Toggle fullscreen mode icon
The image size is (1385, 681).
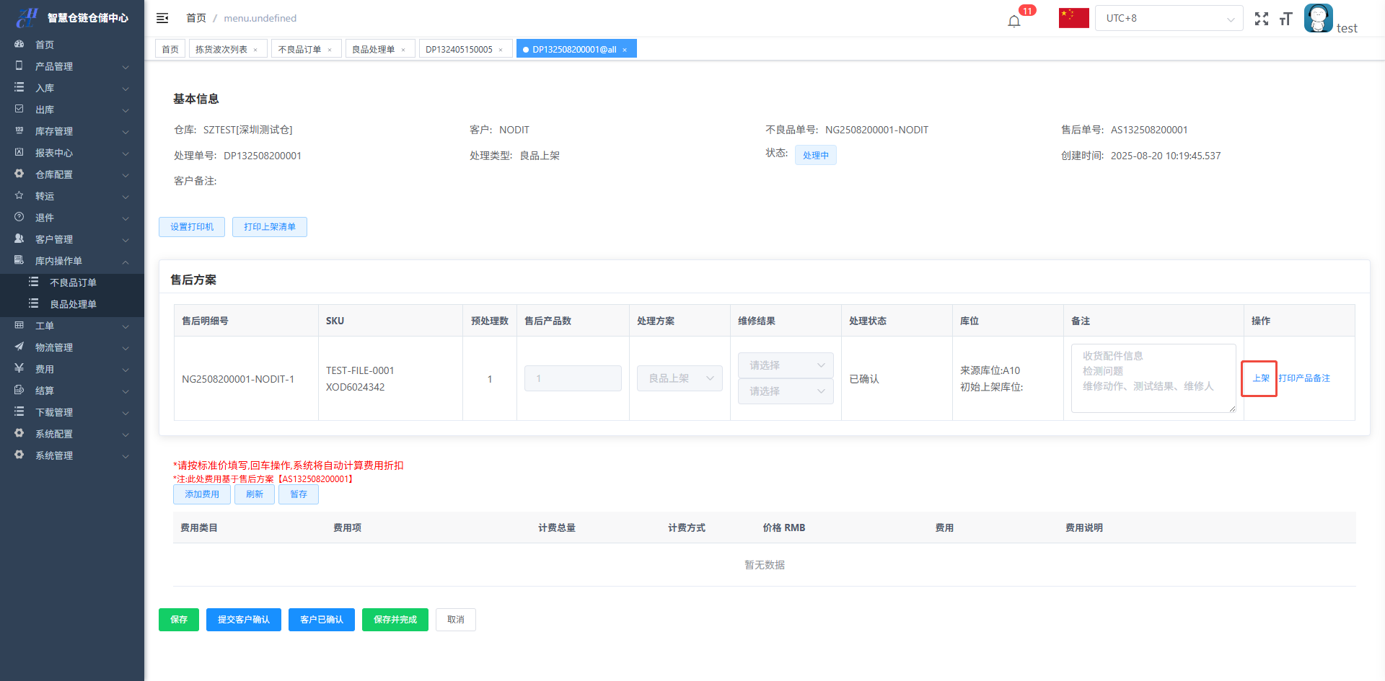point(1261,19)
